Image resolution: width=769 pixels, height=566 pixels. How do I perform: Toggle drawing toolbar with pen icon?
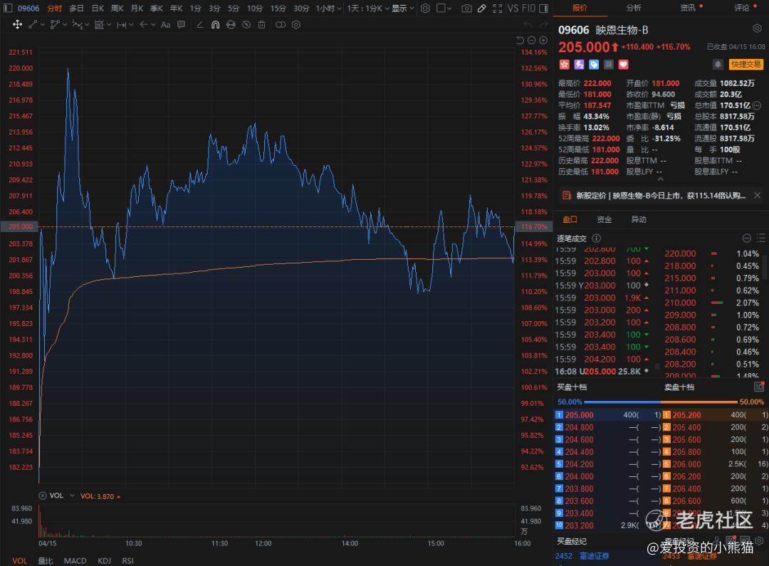coord(482,9)
